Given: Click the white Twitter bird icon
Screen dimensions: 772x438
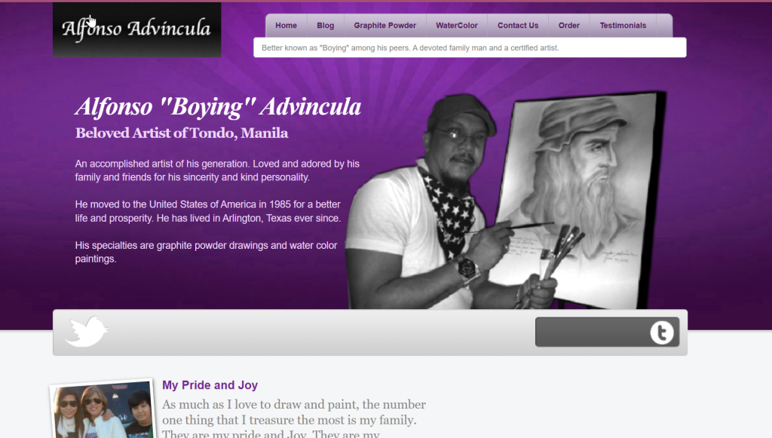Looking at the screenshot, I should pos(87,332).
